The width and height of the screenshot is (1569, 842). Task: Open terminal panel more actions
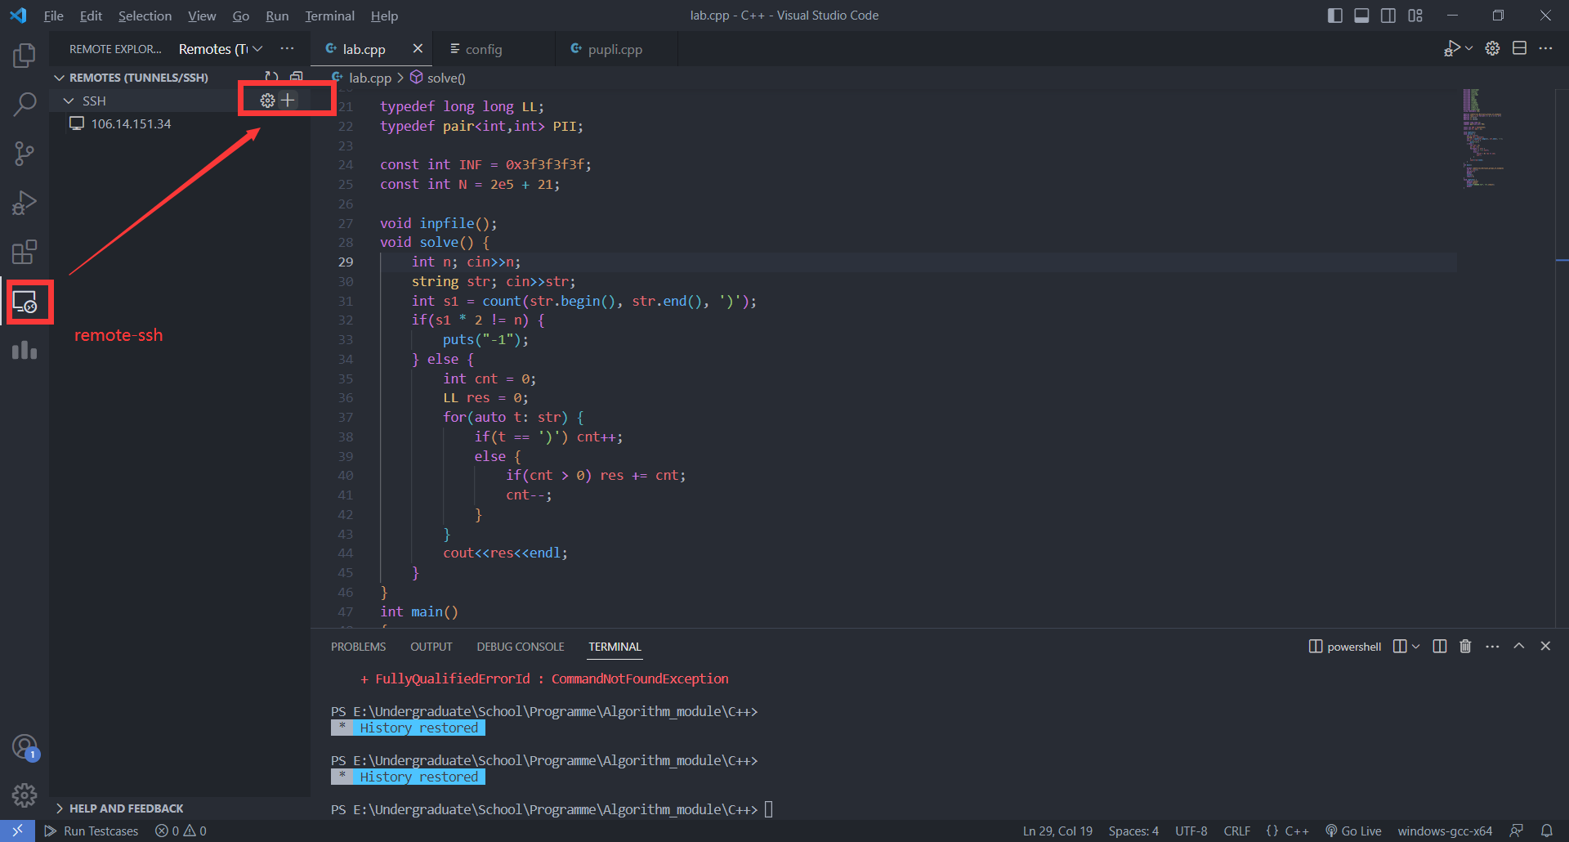(x=1492, y=647)
